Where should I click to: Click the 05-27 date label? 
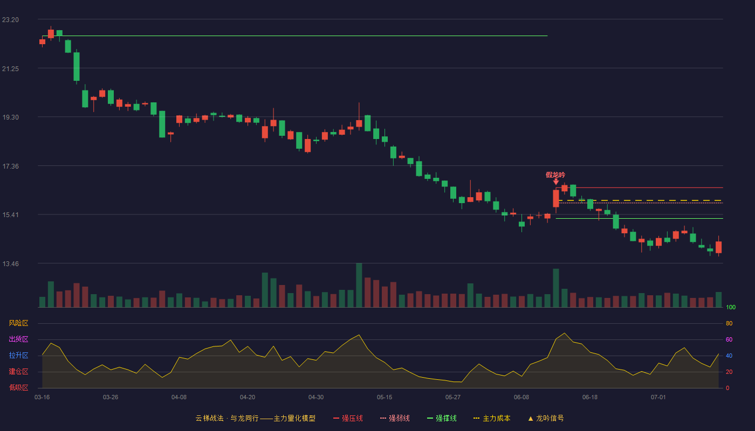click(453, 397)
